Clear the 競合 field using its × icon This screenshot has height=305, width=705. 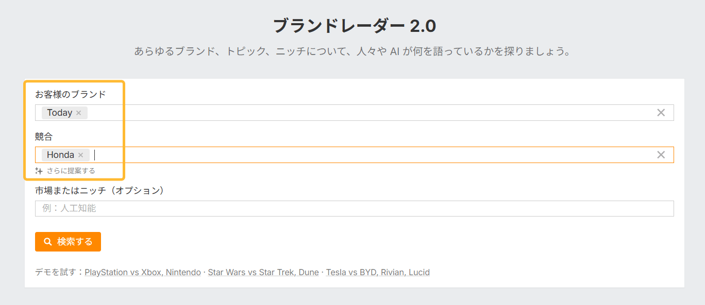[661, 154]
